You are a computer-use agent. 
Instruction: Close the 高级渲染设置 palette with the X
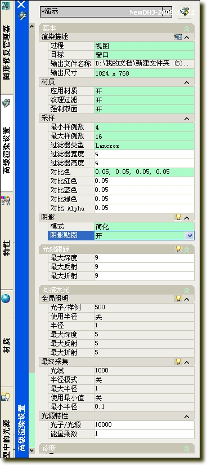(21, 5)
